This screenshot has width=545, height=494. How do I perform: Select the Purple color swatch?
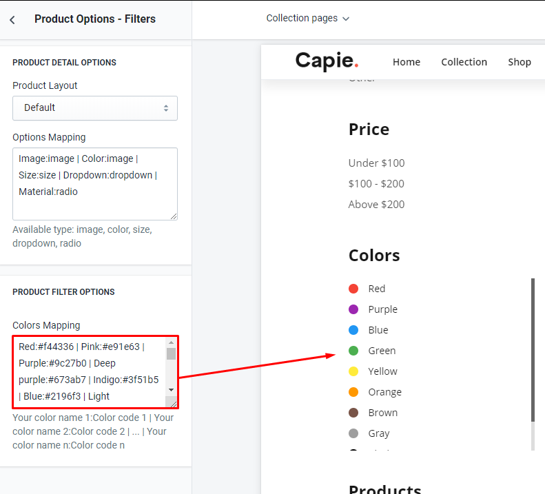pyautogui.click(x=353, y=309)
